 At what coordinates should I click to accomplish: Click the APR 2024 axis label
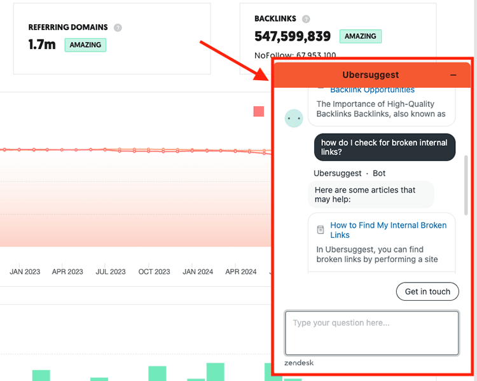pos(241,272)
